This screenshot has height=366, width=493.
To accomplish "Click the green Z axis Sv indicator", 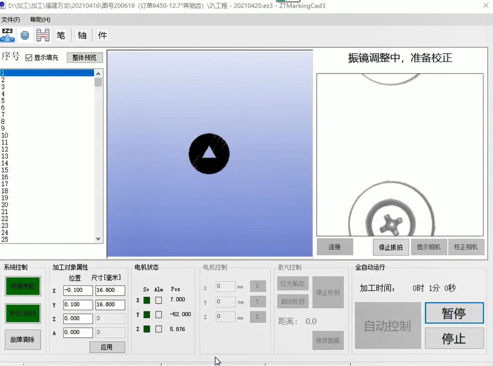I will coord(146,329).
